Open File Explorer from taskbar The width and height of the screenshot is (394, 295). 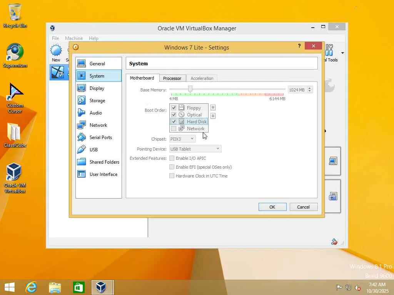click(55, 287)
